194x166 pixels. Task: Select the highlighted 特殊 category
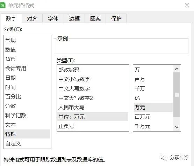(27, 134)
